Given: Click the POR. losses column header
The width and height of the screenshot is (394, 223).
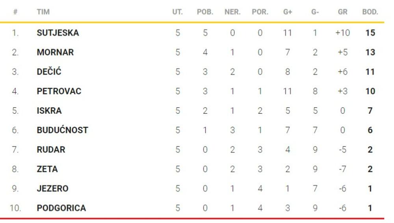Looking at the screenshot, I should (x=260, y=12).
